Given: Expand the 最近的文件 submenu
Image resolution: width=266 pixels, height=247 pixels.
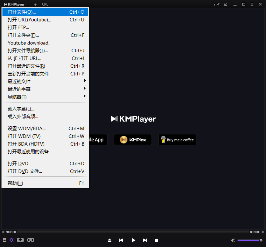Looking at the screenshot, I should point(45,81).
